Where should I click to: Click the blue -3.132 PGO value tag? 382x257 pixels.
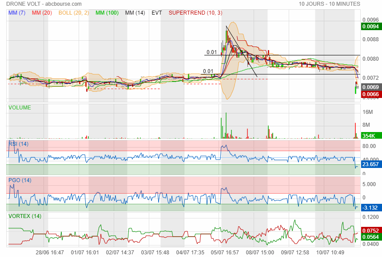pyautogui.click(x=370, y=208)
